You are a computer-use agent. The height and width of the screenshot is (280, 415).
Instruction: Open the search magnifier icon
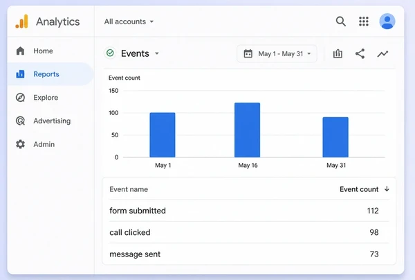tap(340, 21)
